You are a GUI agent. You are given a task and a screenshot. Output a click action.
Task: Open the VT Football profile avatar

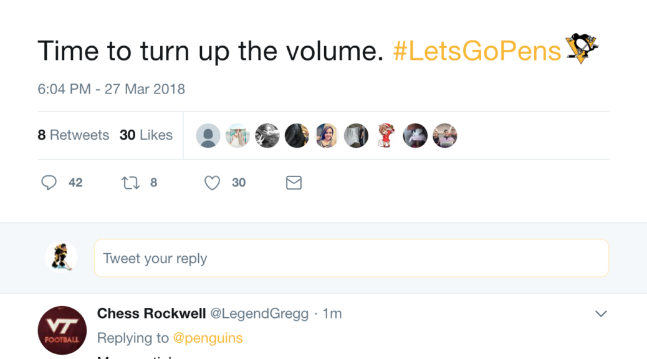(62, 330)
